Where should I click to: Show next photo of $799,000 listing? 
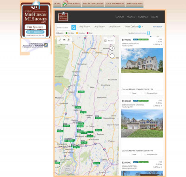pyautogui.click(x=160, y=66)
